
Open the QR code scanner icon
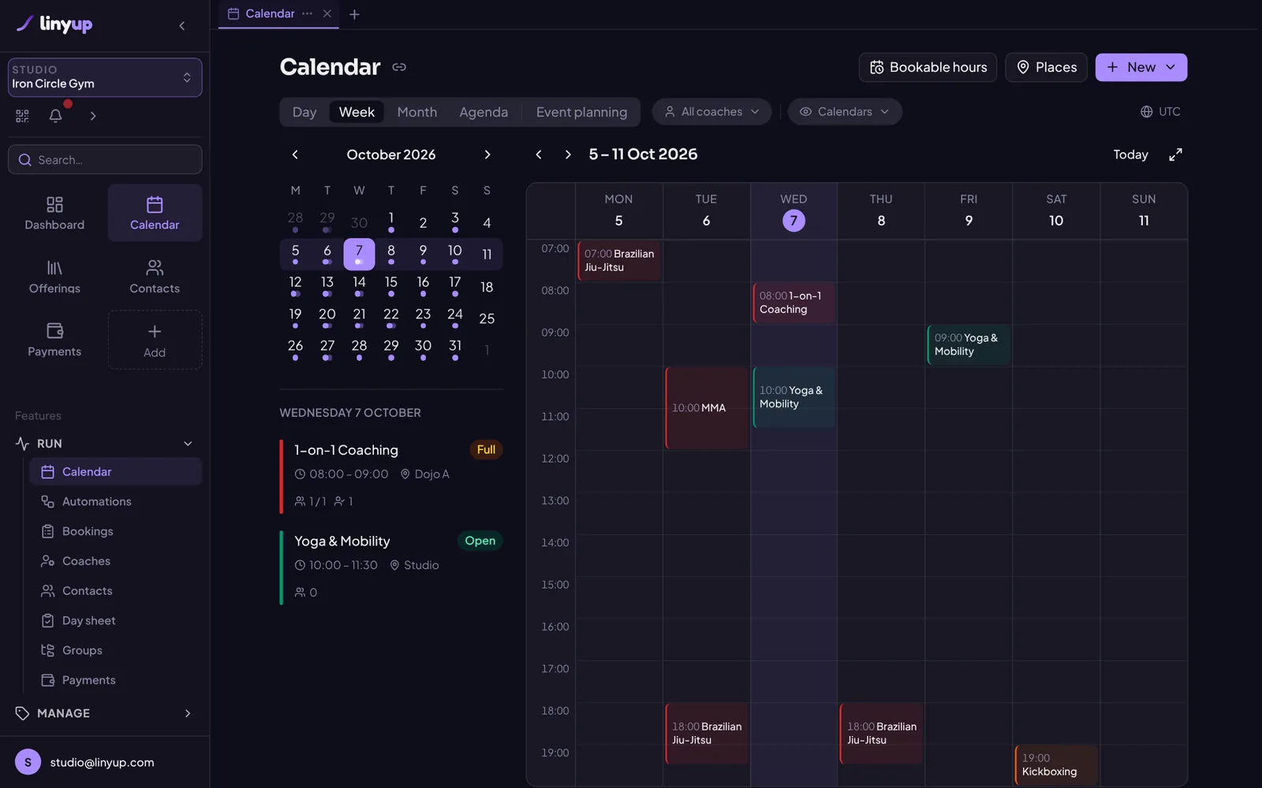pos(22,116)
